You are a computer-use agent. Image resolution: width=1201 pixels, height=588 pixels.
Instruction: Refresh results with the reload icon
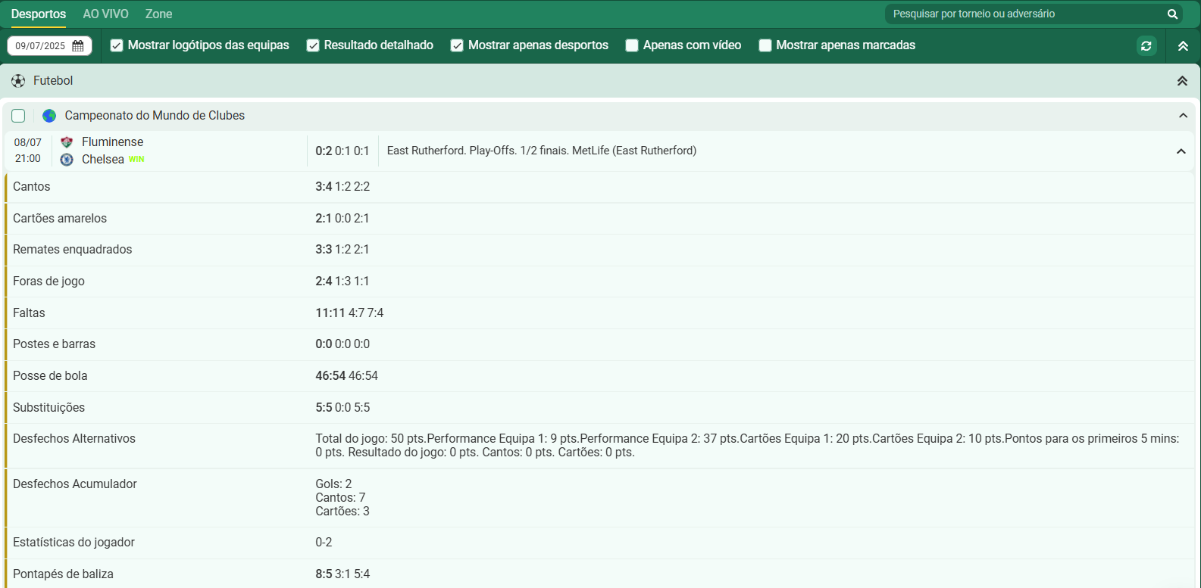pyautogui.click(x=1146, y=46)
